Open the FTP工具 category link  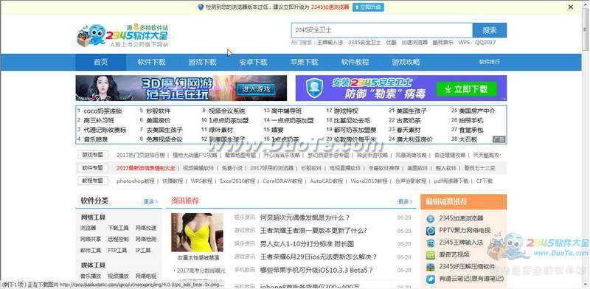tap(118, 250)
